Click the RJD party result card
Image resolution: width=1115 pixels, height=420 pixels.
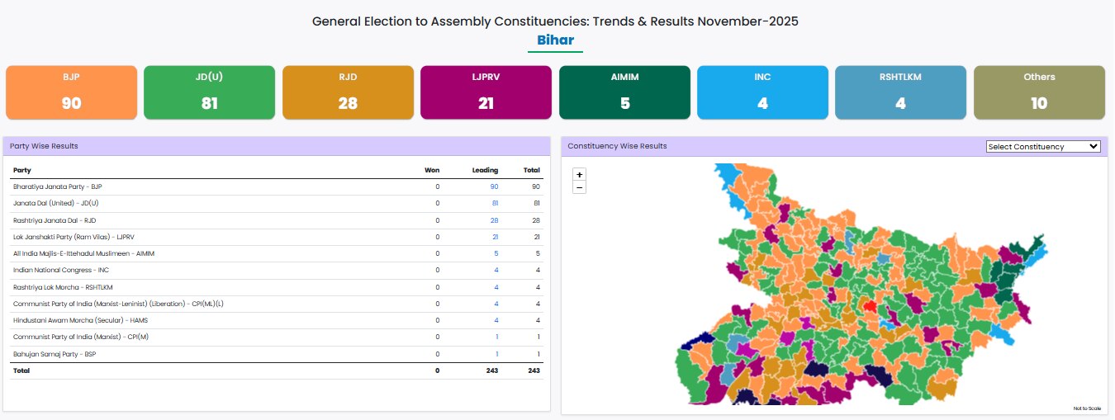[348, 92]
